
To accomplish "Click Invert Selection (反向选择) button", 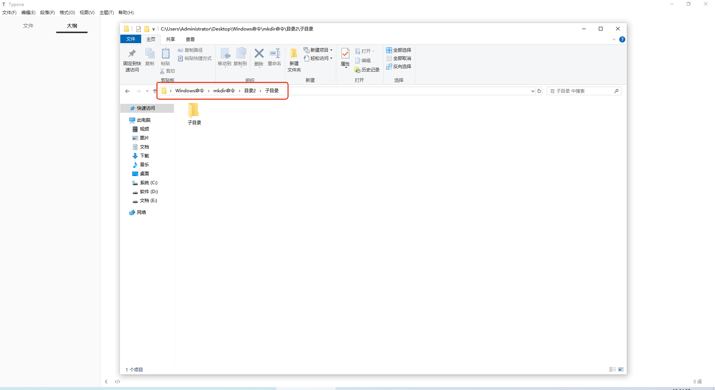I will [x=399, y=67].
